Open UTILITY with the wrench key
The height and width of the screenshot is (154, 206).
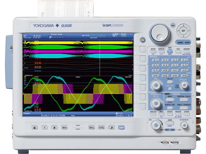(112, 128)
